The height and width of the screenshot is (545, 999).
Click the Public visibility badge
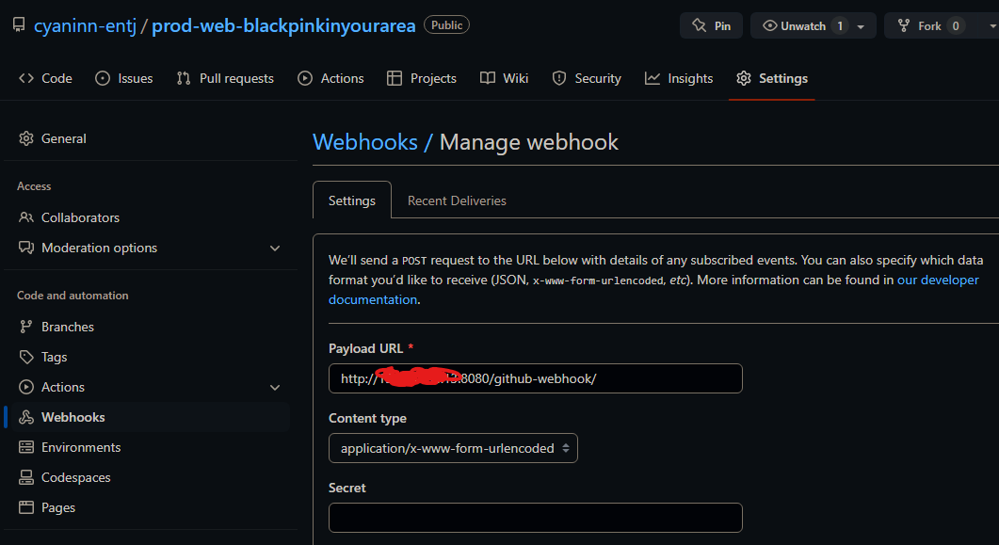point(446,24)
